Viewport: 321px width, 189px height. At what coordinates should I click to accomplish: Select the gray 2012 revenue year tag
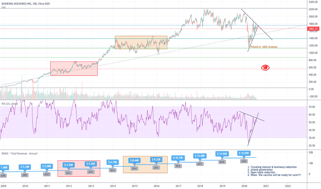pos(91,172)
